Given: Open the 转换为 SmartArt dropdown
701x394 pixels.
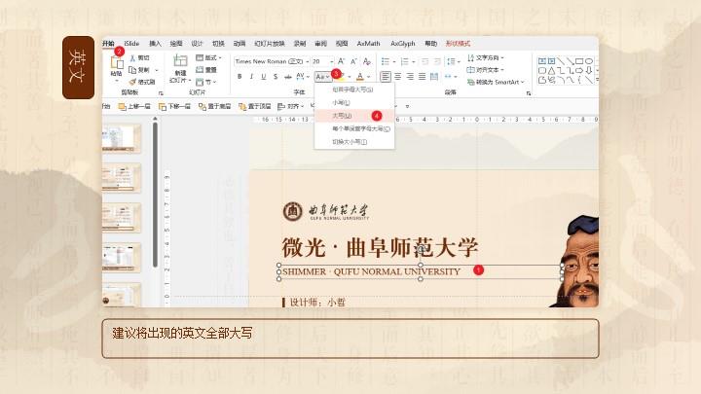Looking at the screenshot, I should pos(496,82).
